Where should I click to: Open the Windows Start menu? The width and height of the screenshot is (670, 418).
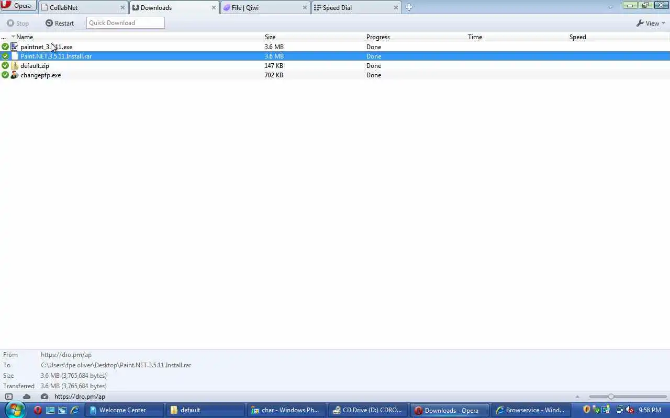(x=16, y=410)
